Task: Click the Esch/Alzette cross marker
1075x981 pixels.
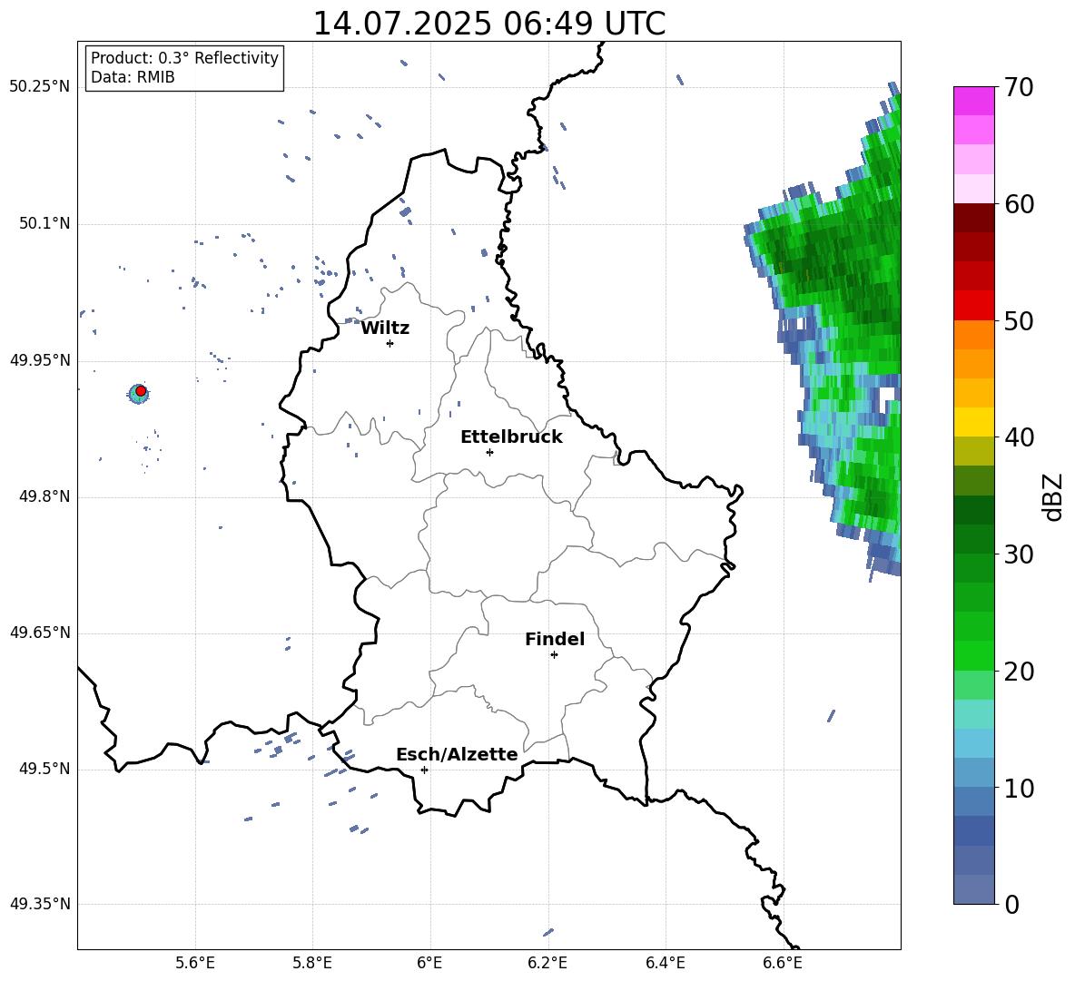Action: click(x=424, y=770)
